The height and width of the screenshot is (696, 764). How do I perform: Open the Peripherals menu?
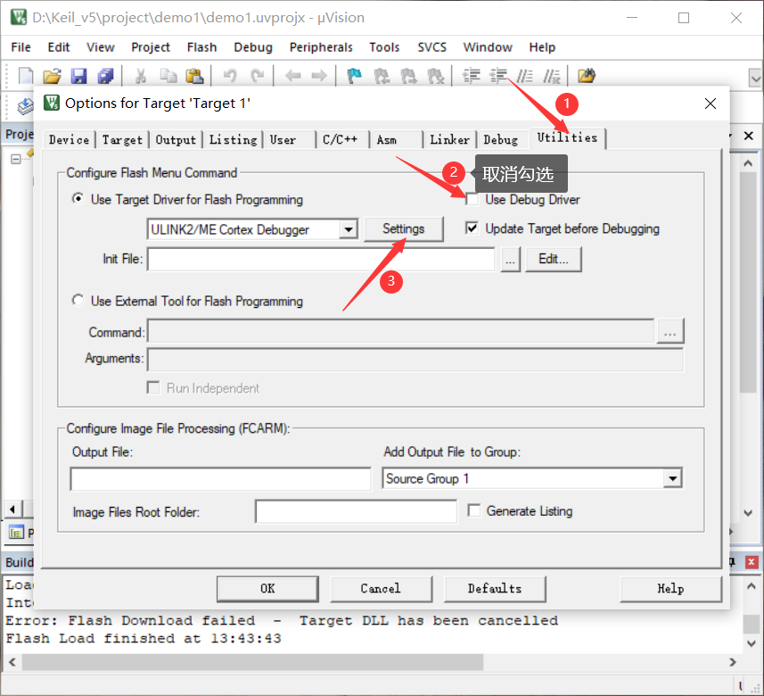321,46
